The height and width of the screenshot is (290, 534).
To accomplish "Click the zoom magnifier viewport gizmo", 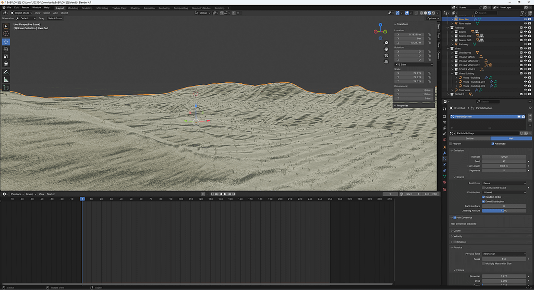I will [386, 43].
